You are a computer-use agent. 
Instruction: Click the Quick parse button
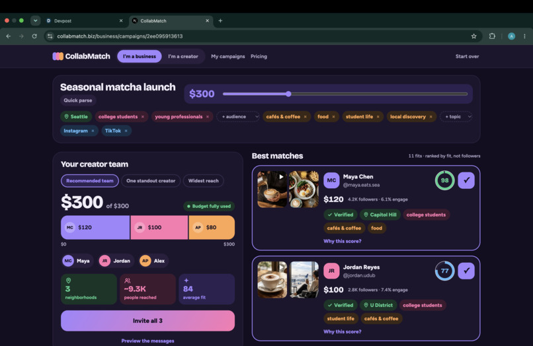click(x=78, y=100)
